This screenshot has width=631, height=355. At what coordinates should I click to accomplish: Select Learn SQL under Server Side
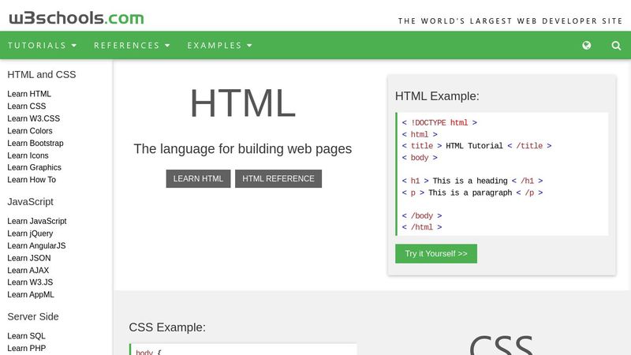27,336
